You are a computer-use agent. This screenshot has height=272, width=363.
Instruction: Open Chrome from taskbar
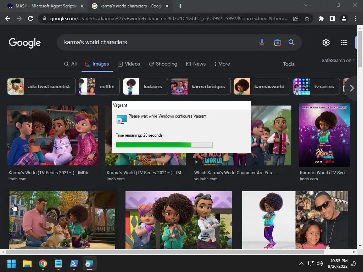43,263
